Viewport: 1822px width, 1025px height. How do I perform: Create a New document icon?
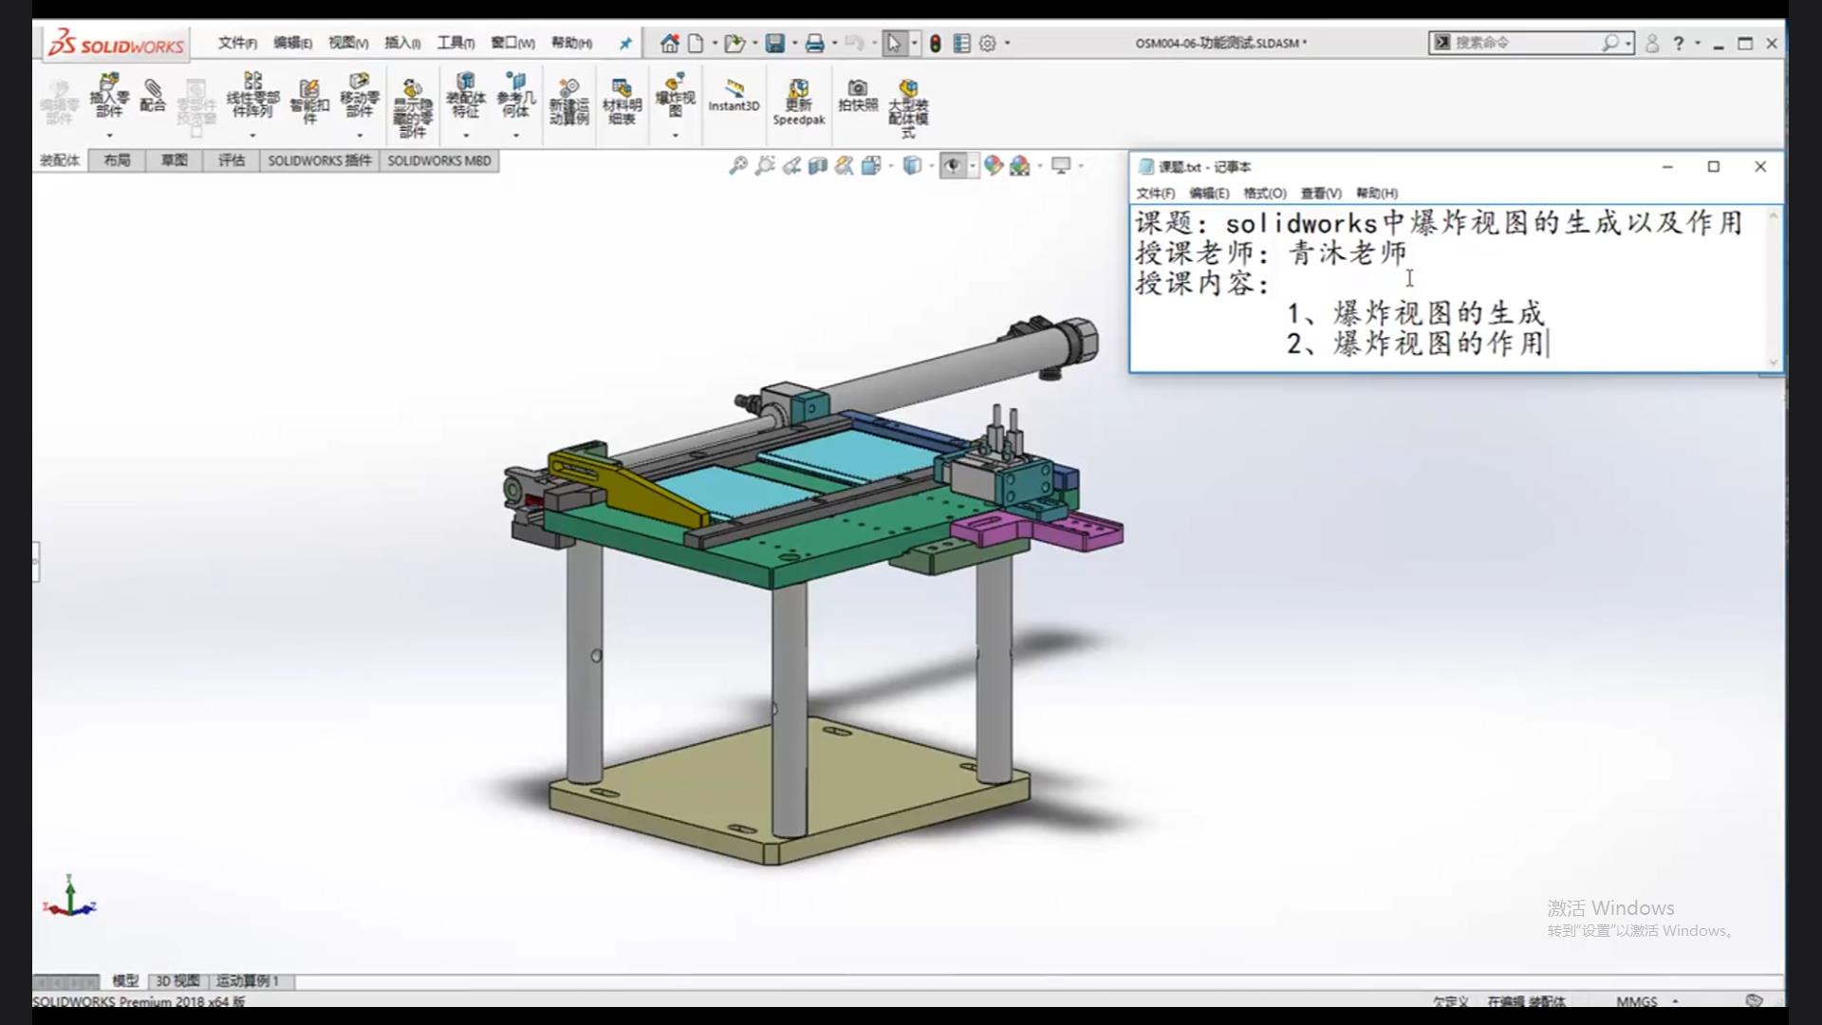[696, 44]
